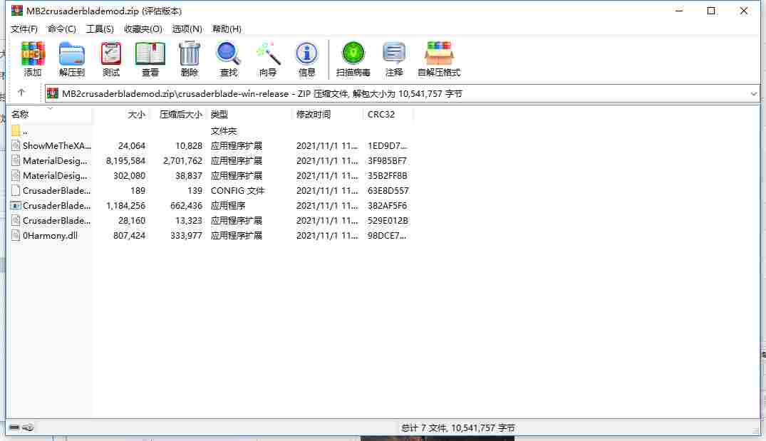The width and height of the screenshot is (766, 441).
Task: Open the Help (帮助) menu
Action: 227,28
